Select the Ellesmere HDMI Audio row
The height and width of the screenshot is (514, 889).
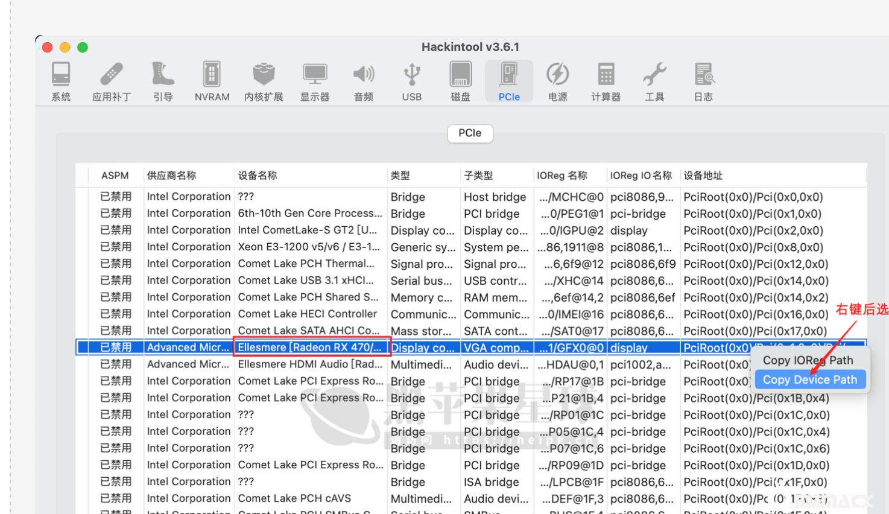tap(310, 364)
